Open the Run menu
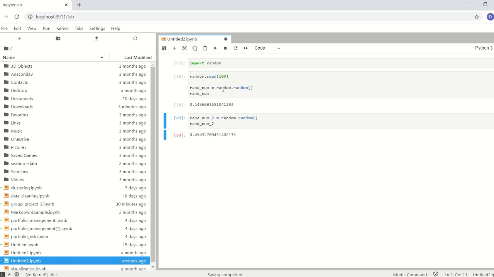The height and width of the screenshot is (277, 494). click(x=46, y=28)
